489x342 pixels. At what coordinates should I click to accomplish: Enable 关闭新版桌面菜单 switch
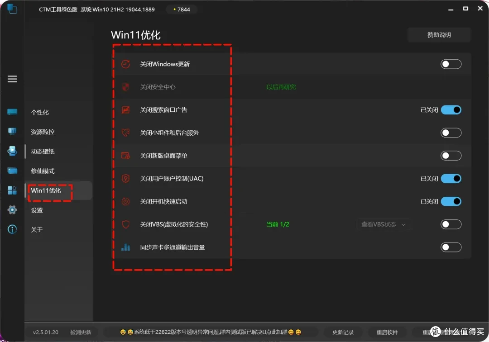click(x=451, y=156)
